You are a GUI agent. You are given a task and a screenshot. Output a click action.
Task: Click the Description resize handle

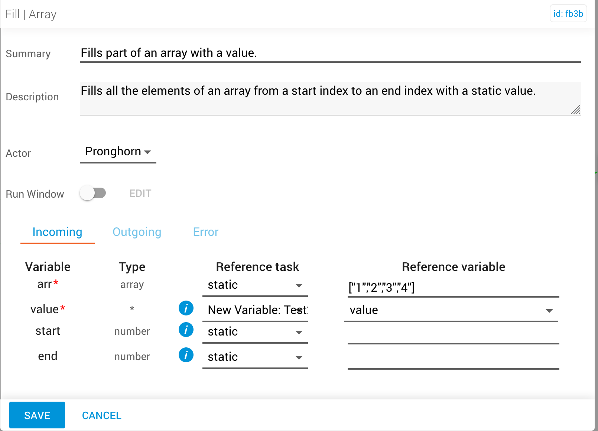(575, 110)
